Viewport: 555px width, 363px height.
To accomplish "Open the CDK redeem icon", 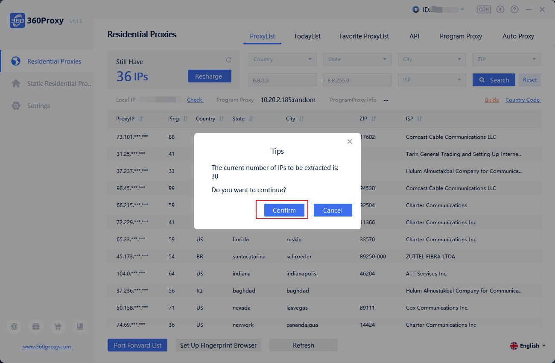I will pos(484,9).
